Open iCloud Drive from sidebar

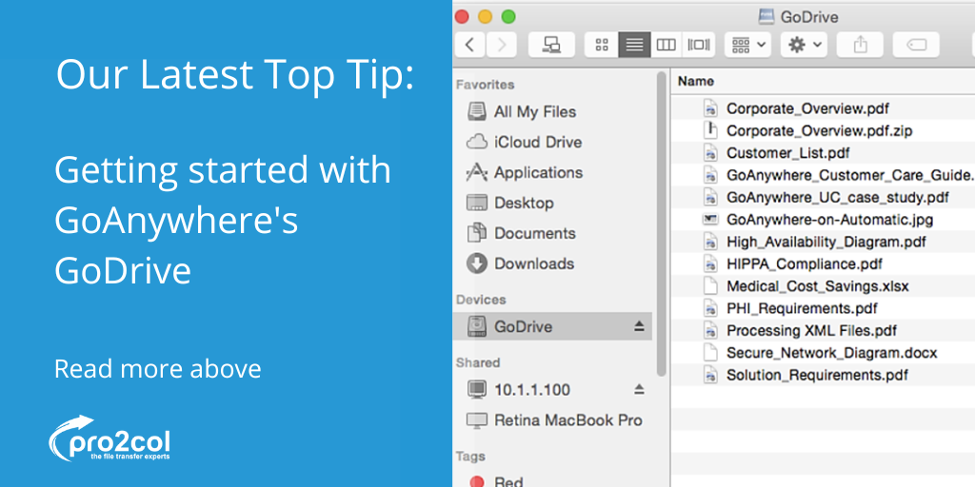coord(537,142)
